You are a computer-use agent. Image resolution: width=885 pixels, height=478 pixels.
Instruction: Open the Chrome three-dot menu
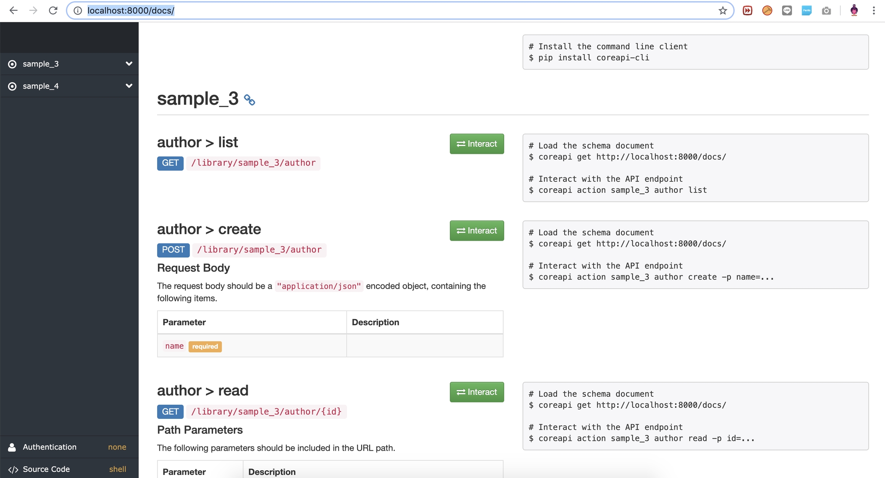click(x=873, y=10)
